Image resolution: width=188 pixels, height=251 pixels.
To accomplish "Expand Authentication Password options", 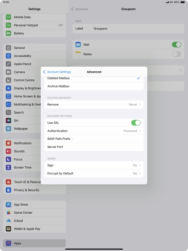I will 94,131.
